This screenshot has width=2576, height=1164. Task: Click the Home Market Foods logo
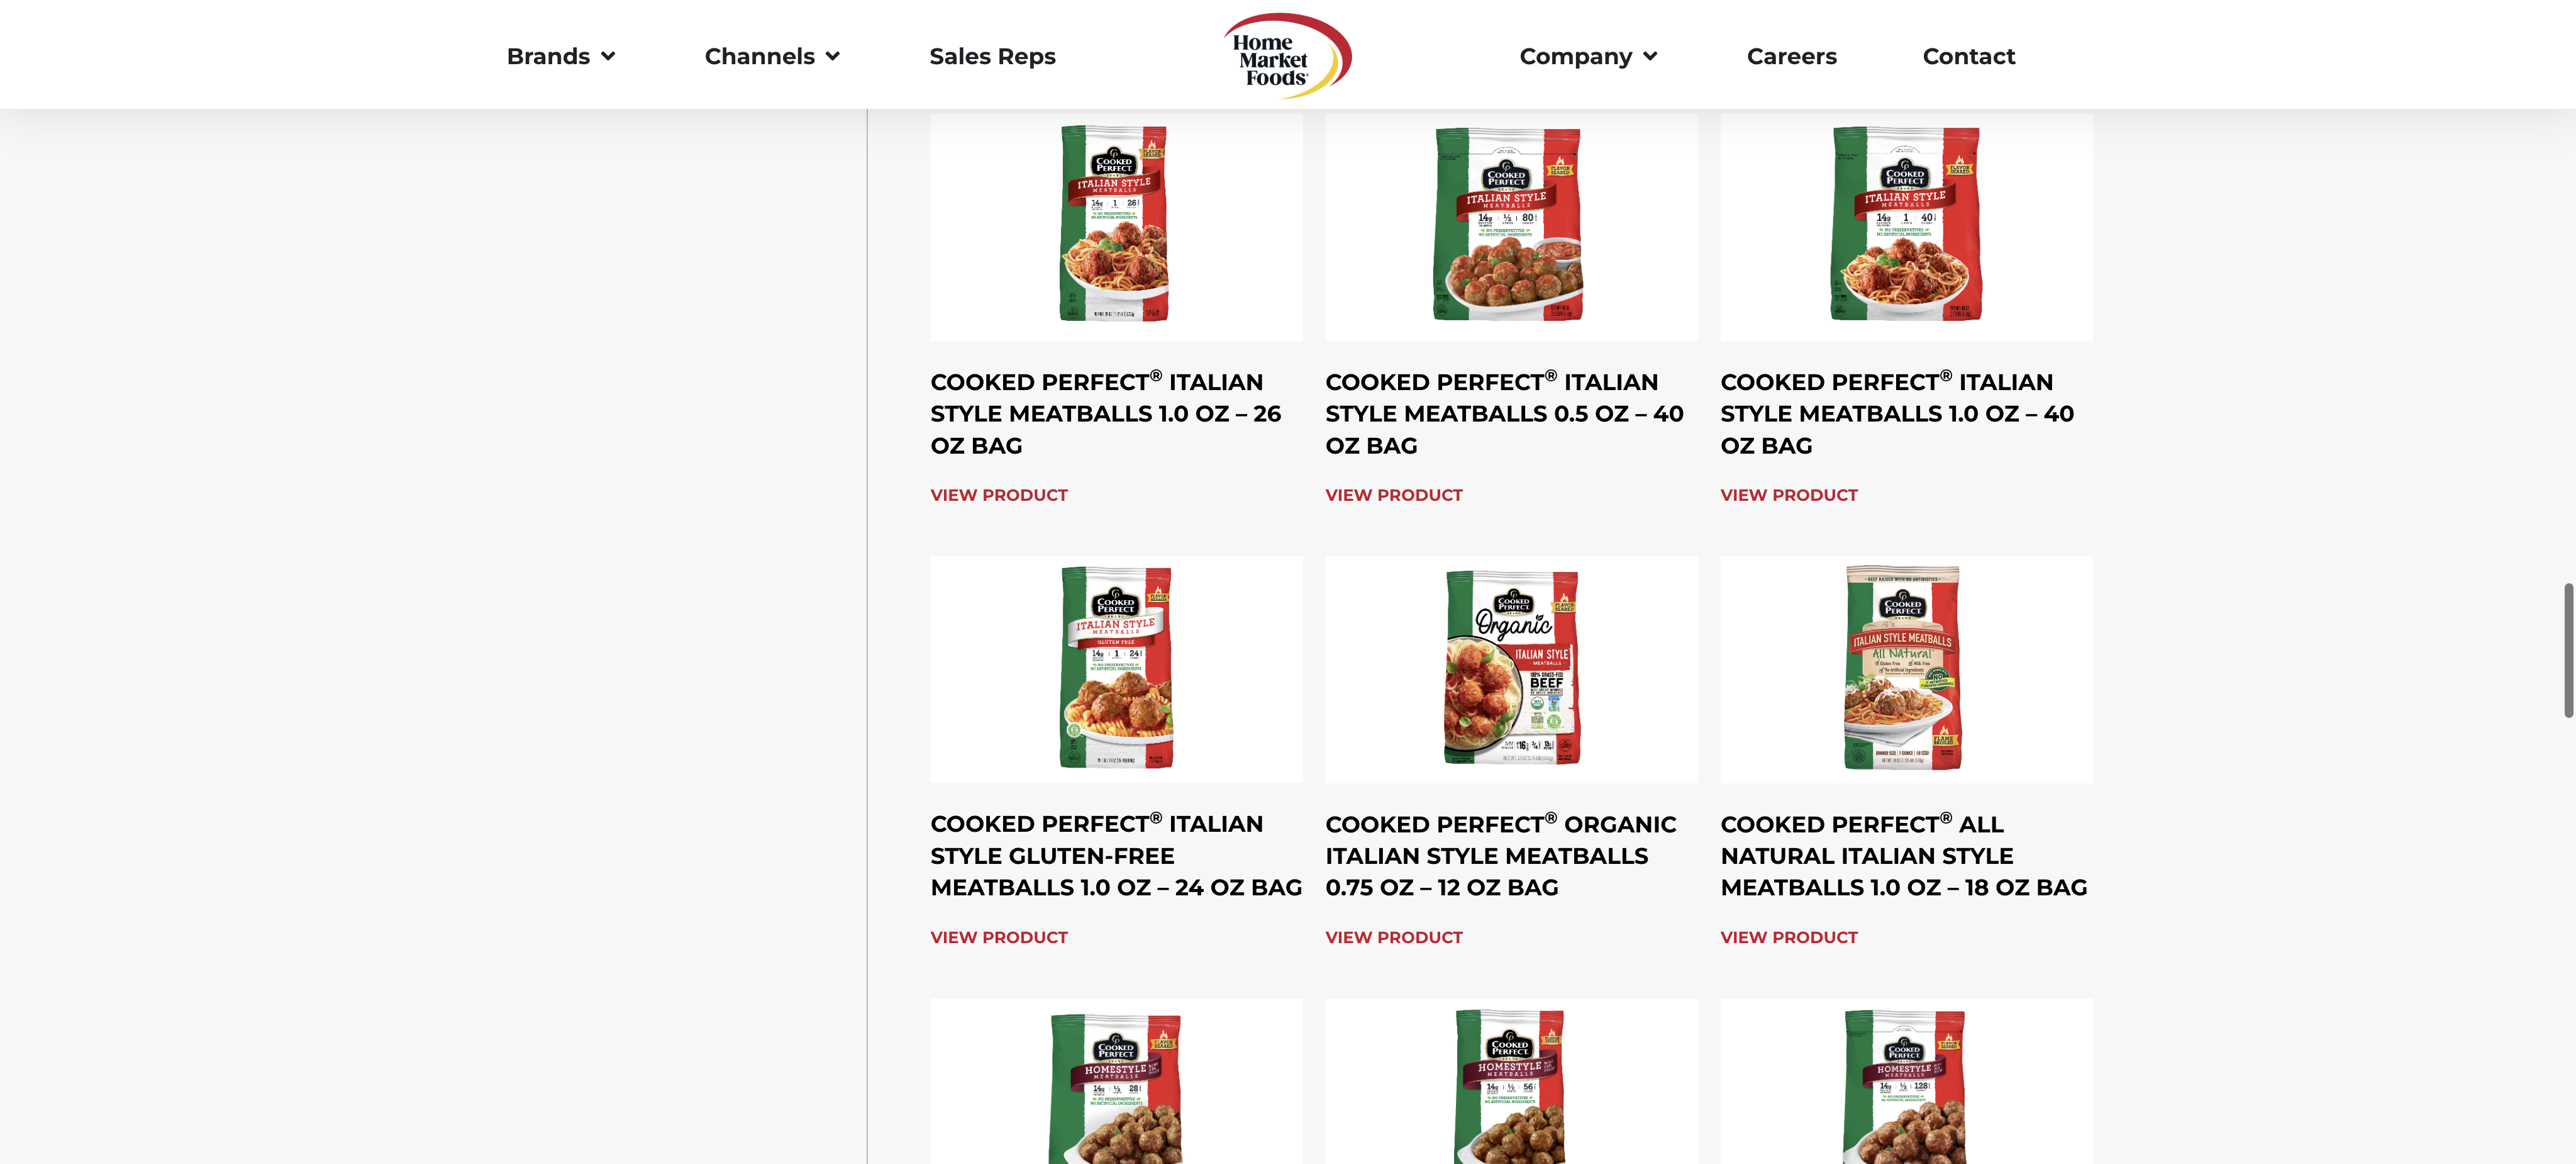click(x=1287, y=55)
